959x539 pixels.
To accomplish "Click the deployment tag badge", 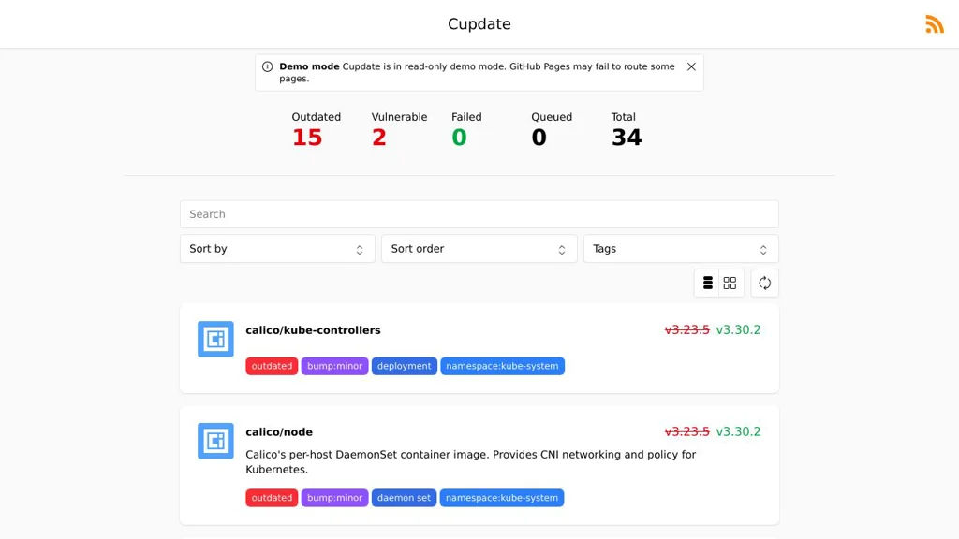I will tap(405, 366).
